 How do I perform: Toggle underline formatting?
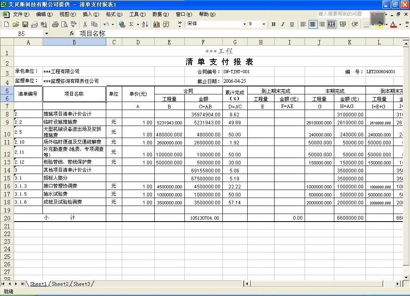click(x=292, y=24)
